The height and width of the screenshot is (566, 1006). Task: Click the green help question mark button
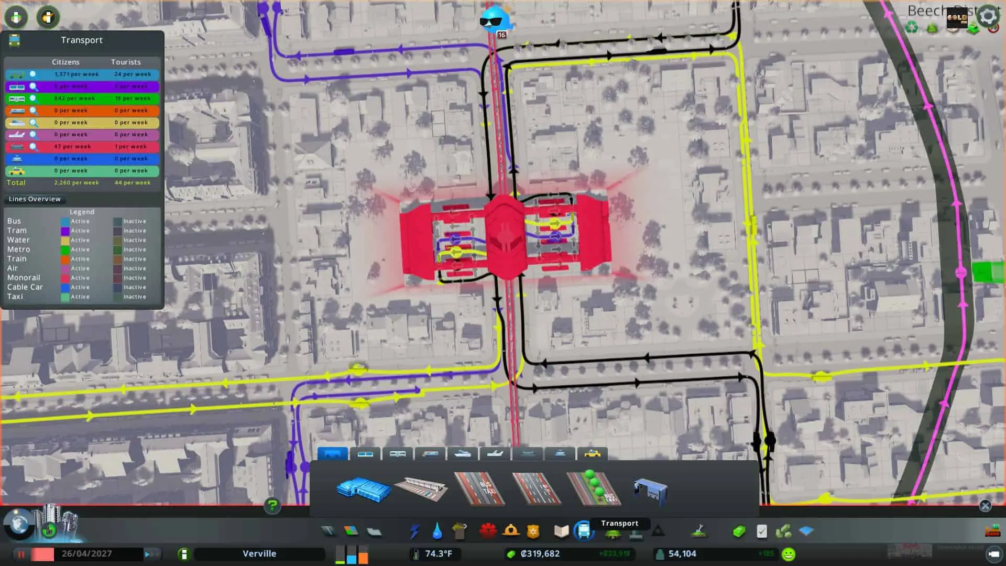(x=272, y=505)
